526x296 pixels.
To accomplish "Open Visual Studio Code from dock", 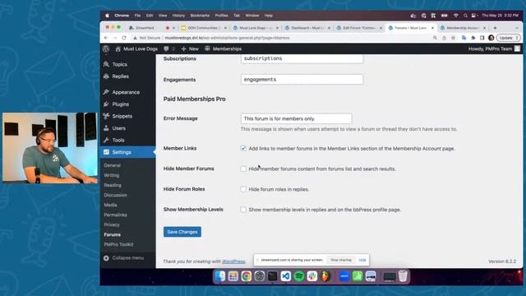I will (x=286, y=276).
